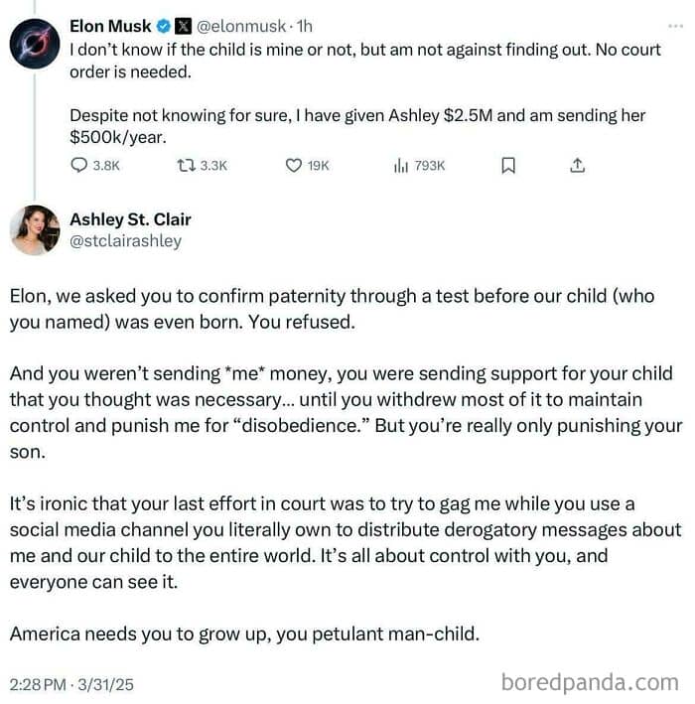Repost Elon Musk's tweet

[x=184, y=166]
